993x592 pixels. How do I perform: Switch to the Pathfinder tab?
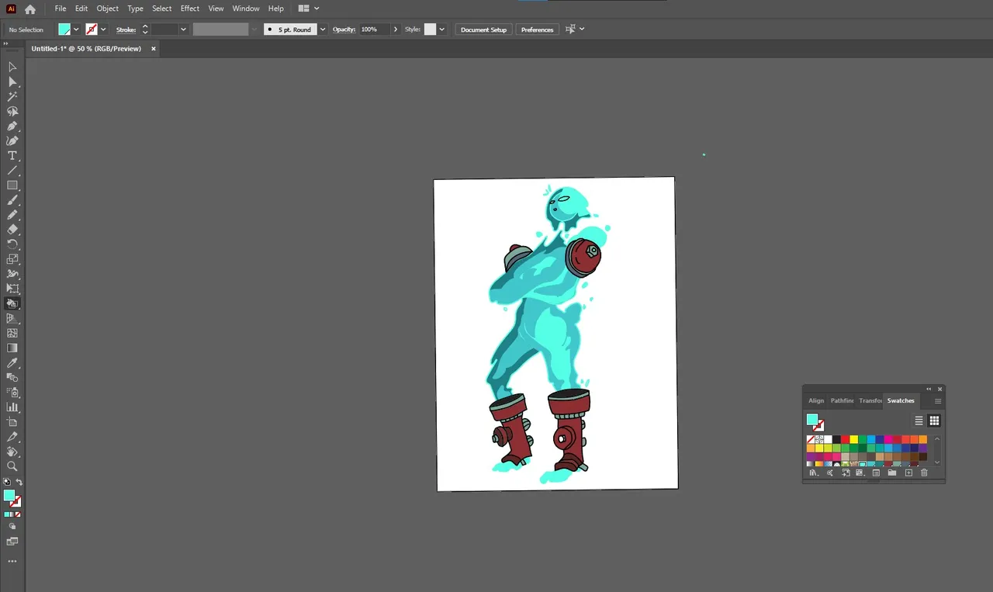842,400
